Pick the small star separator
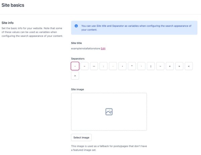 [141, 66]
